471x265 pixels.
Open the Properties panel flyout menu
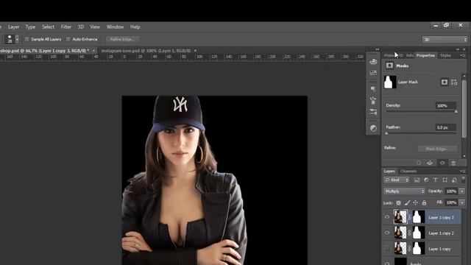(x=463, y=55)
